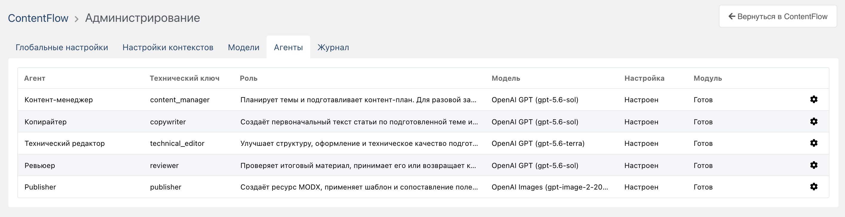Click the technical_editor key cell
The image size is (845, 217).
[177, 143]
